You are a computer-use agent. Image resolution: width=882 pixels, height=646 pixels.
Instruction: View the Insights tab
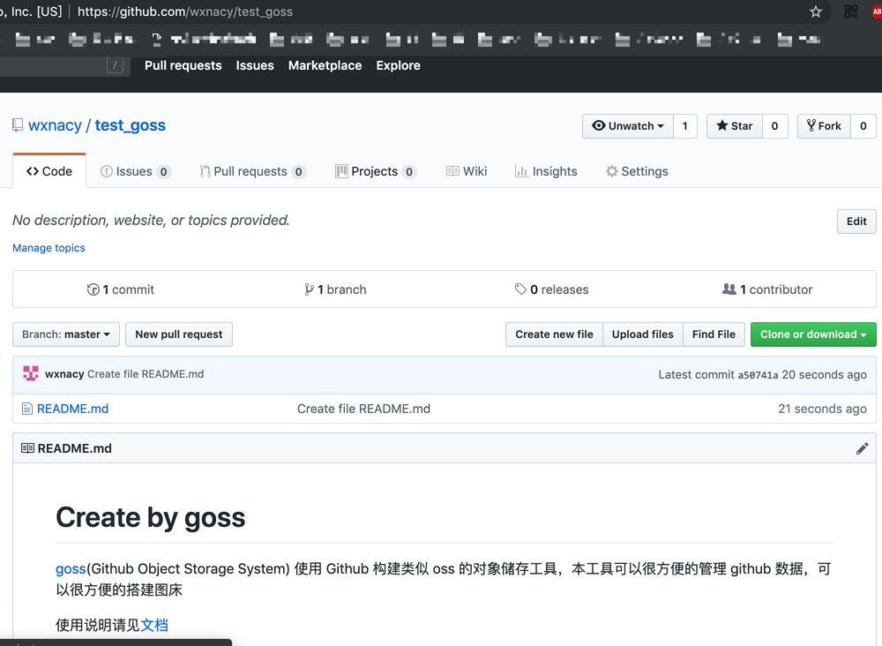click(546, 171)
